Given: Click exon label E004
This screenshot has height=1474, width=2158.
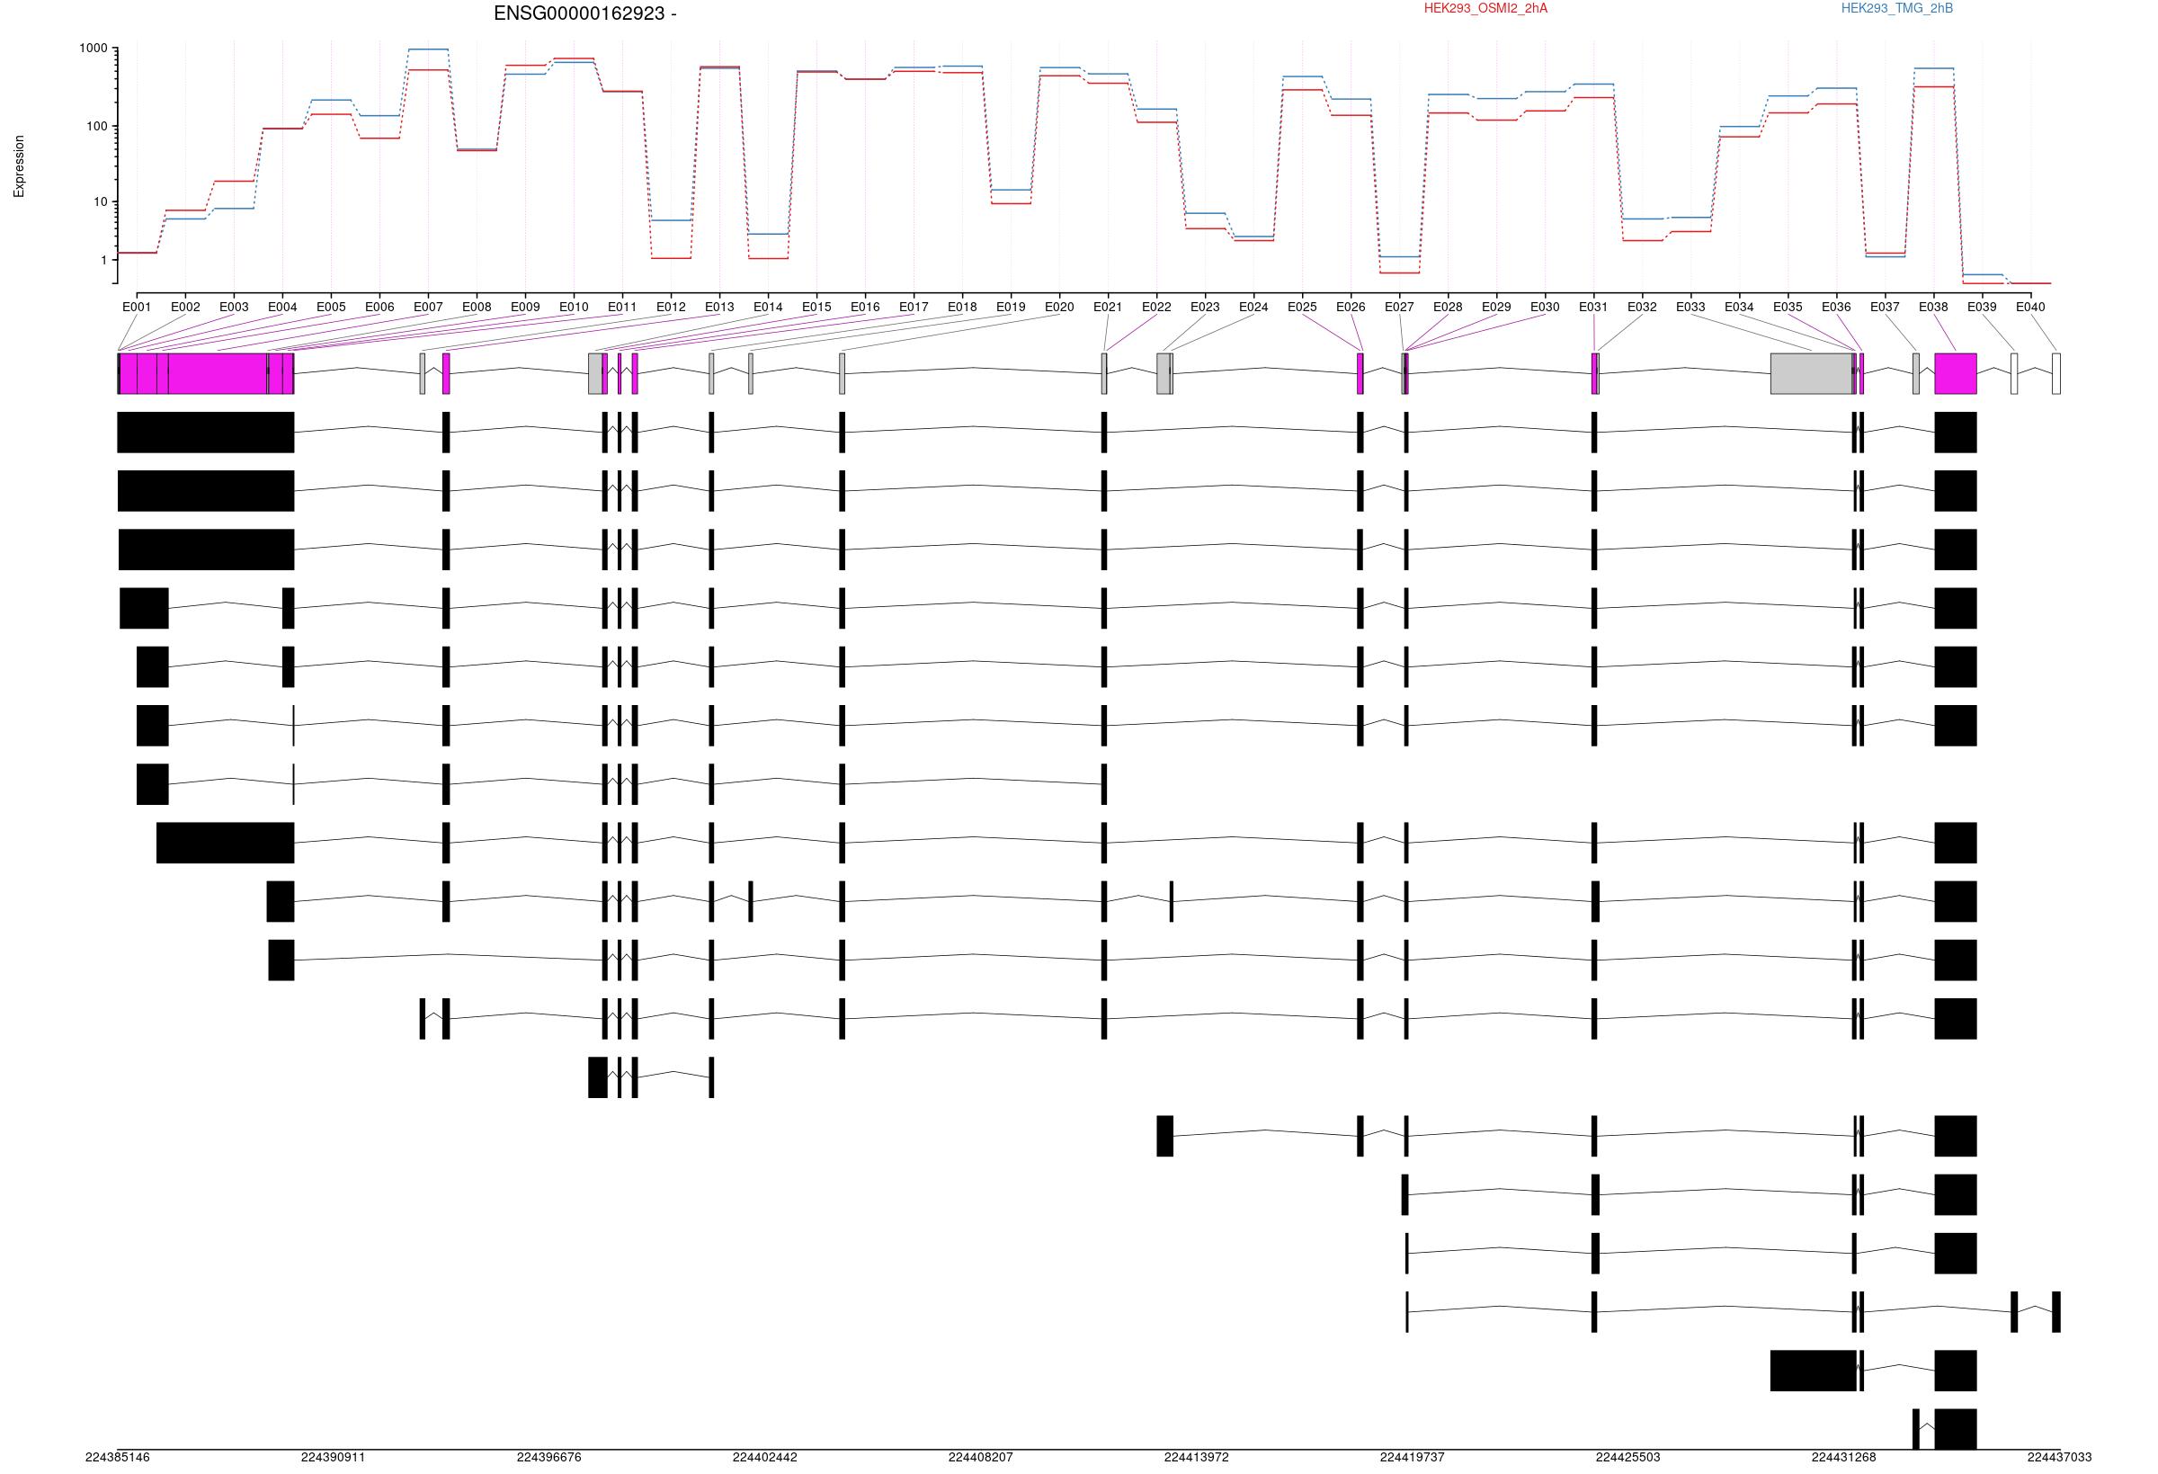Looking at the screenshot, I should (282, 307).
